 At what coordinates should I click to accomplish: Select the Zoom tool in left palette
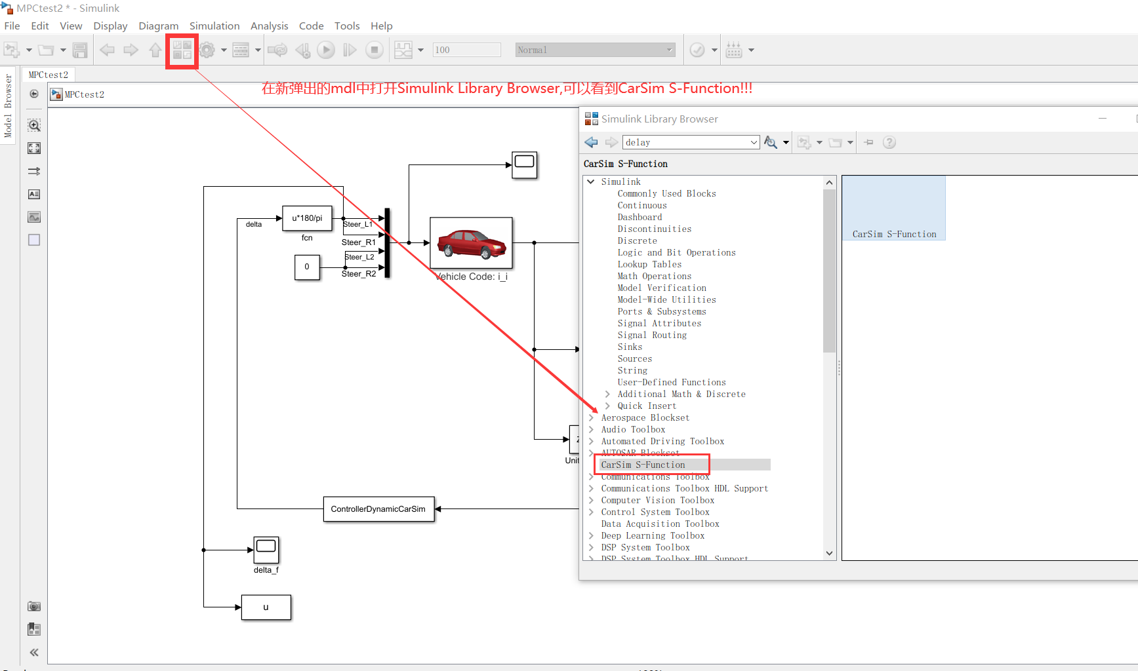tap(33, 125)
